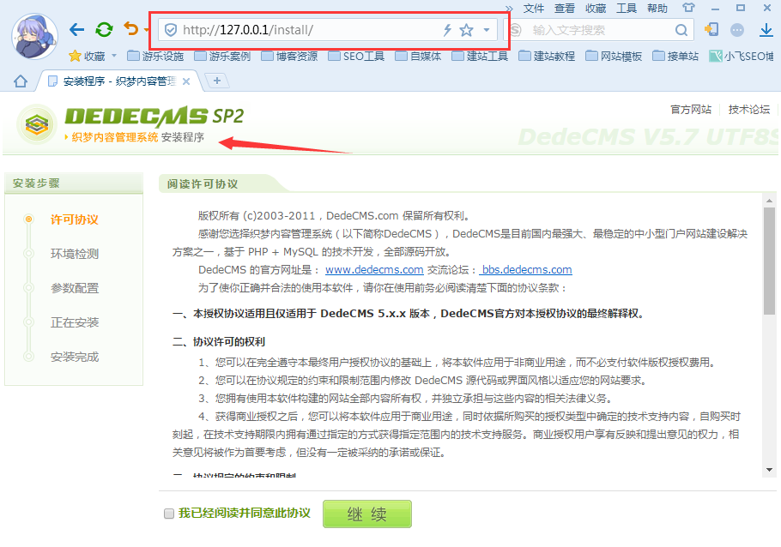Open the SEO工具 bookmark folder
Viewport: 781px width, 547px height.
(356, 57)
